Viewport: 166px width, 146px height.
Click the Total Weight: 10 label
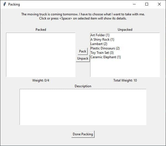pyautogui.click(x=125, y=80)
